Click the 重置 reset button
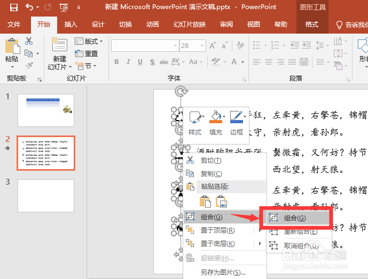The width and height of the screenshot is (368, 279). tap(86, 53)
